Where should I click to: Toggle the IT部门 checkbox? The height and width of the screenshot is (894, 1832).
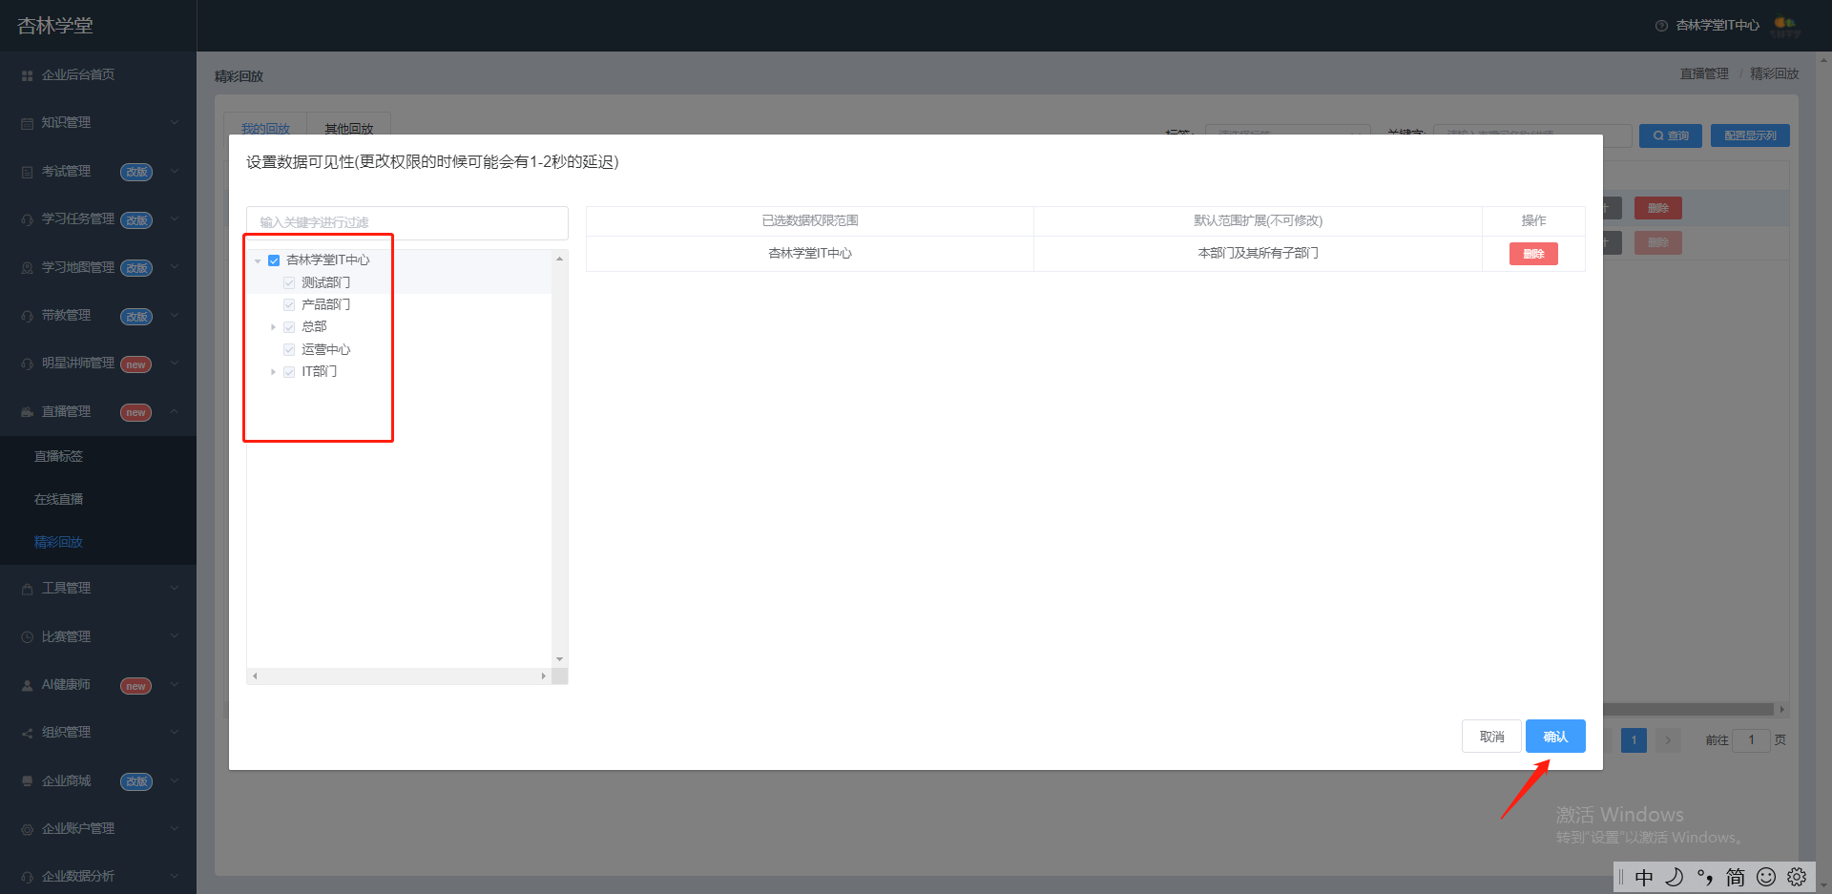[289, 372]
